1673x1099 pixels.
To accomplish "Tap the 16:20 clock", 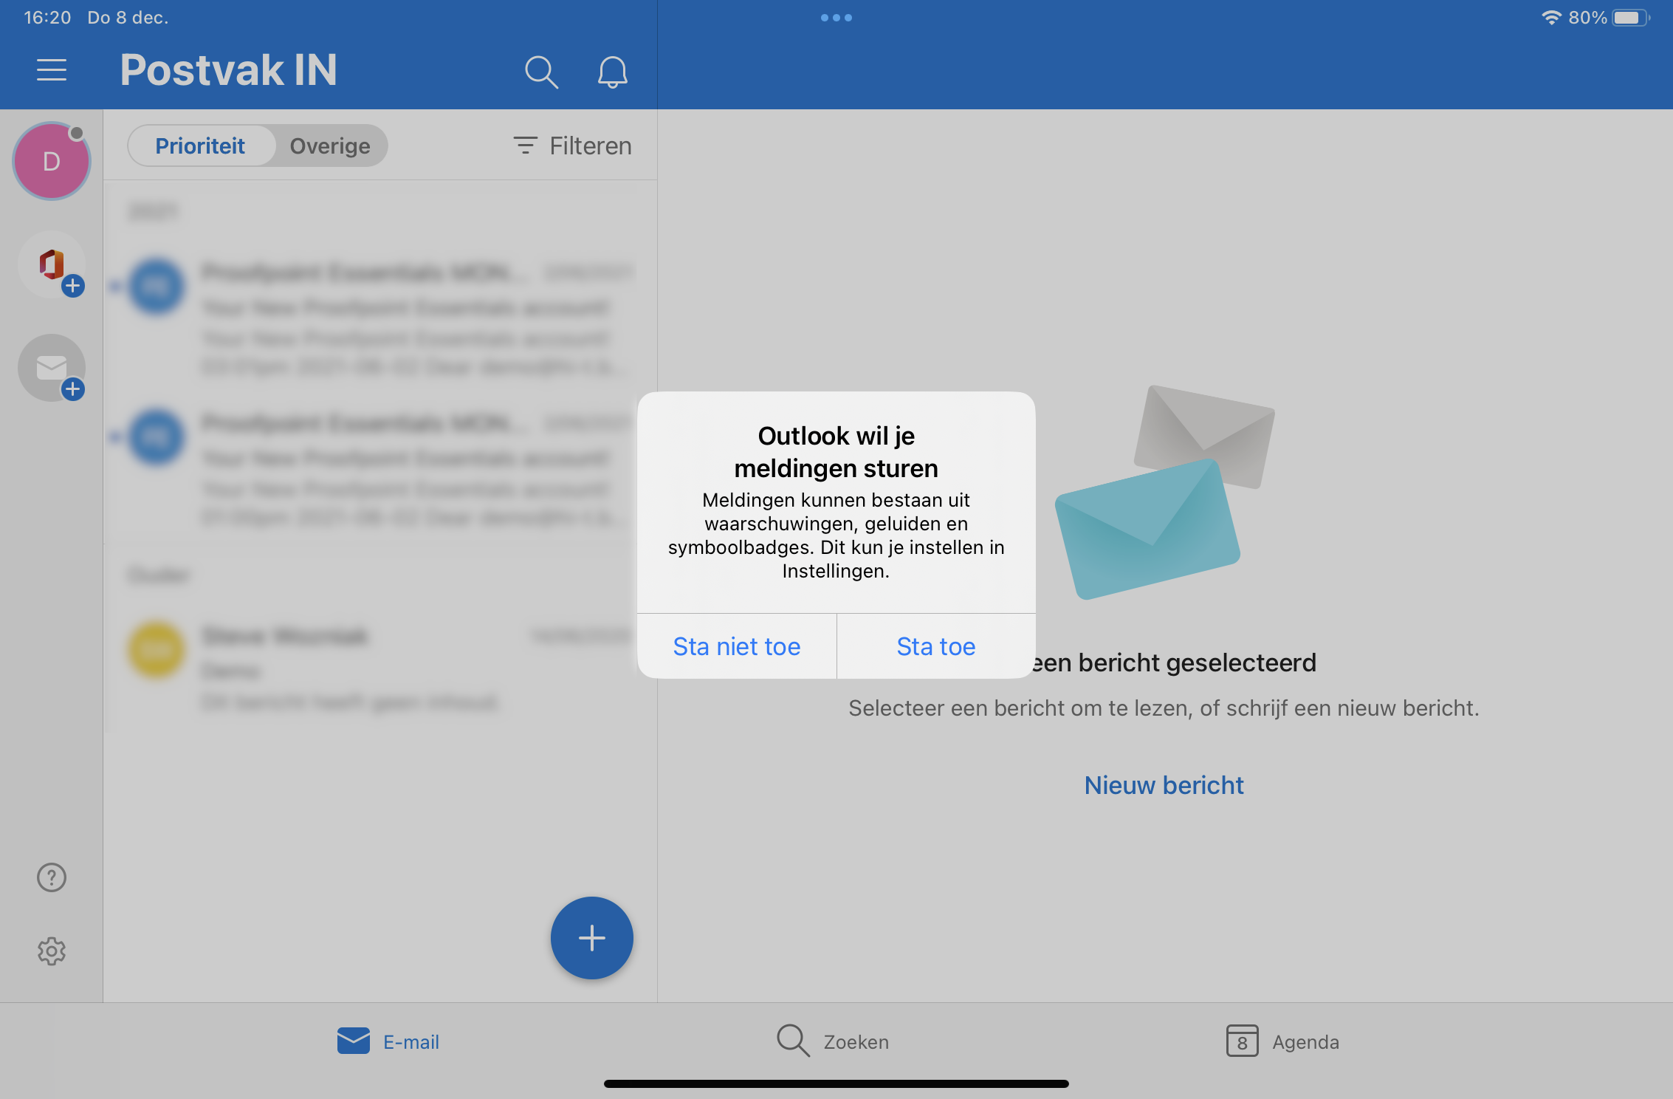I will tap(47, 18).
